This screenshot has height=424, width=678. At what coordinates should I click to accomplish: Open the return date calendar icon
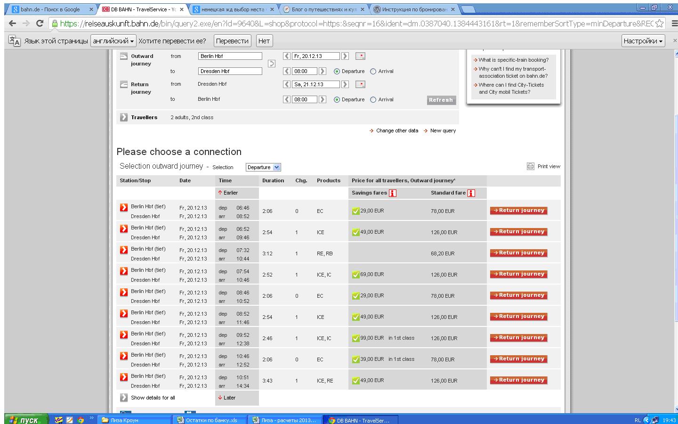coord(360,84)
